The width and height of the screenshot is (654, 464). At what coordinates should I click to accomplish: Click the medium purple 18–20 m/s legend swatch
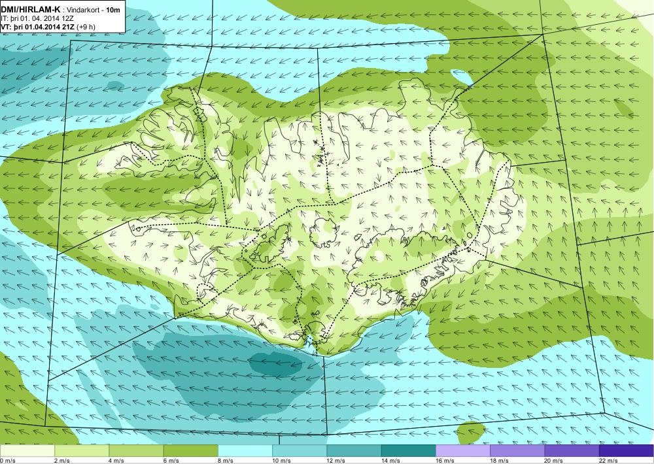[x=517, y=451]
